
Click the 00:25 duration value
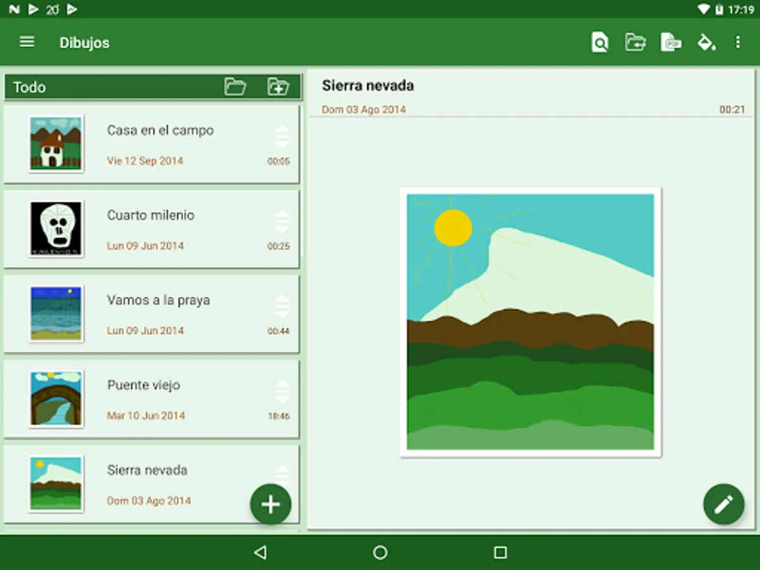[279, 246]
